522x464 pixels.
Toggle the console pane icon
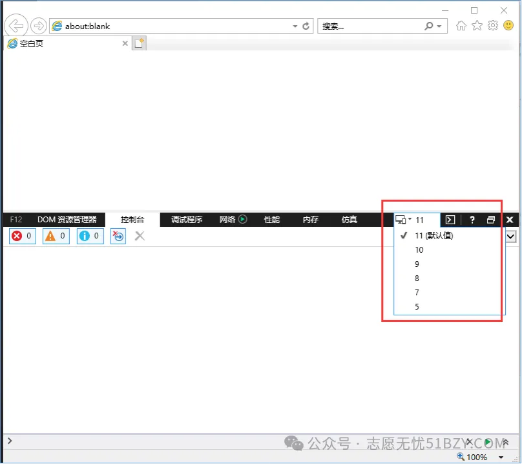pyautogui.click(x=450, y=220)
